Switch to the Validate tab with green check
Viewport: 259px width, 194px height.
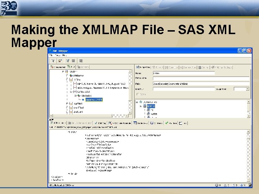tap(171, 123)
